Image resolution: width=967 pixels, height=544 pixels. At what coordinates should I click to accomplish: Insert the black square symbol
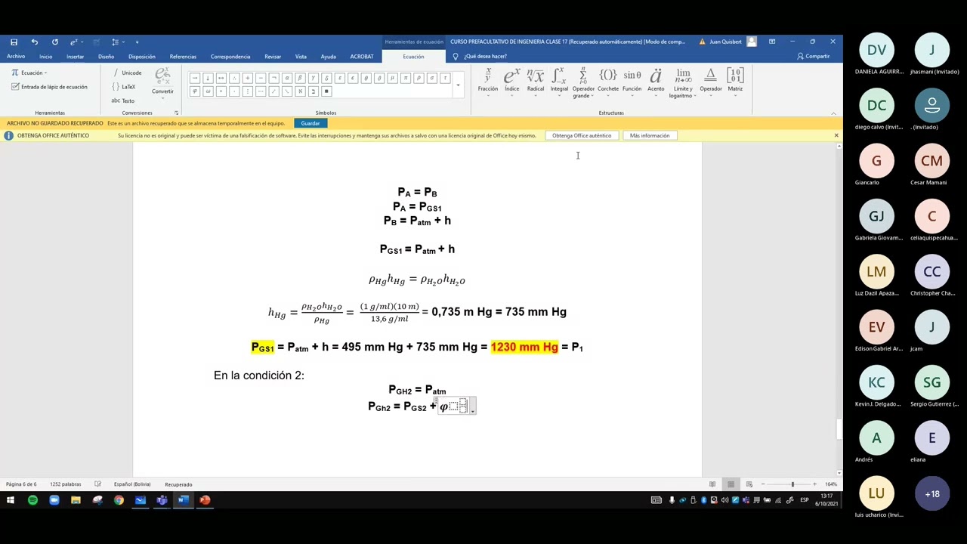tap(326, 91)
